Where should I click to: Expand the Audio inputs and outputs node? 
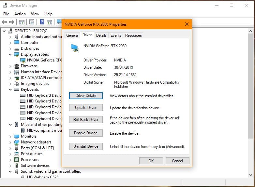pyautogui.click(x=10, y=37)
